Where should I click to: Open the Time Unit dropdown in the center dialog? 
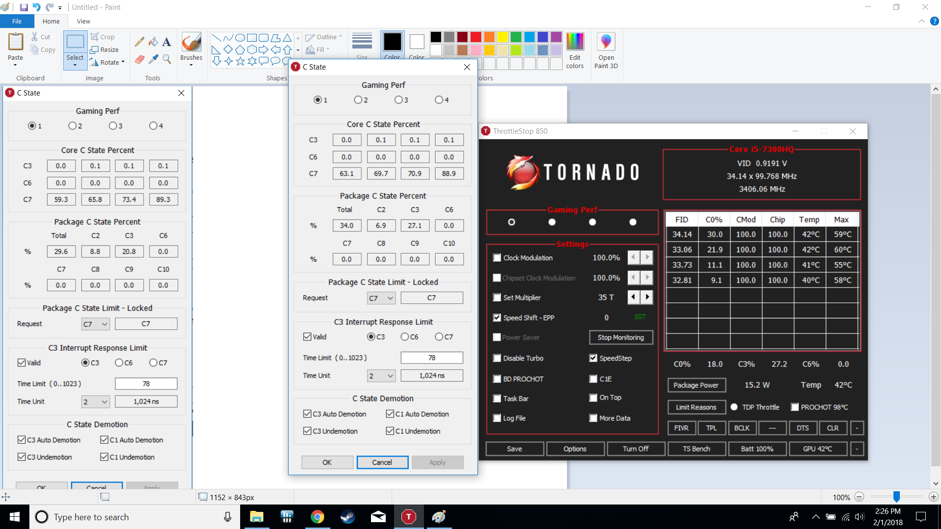coord(381,376)
